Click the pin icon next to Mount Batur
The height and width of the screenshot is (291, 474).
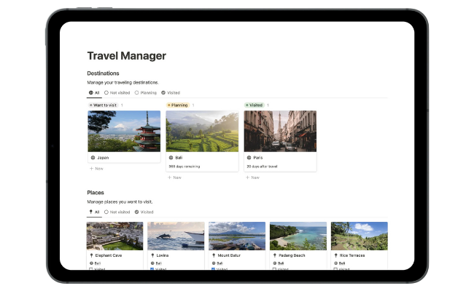214,255
